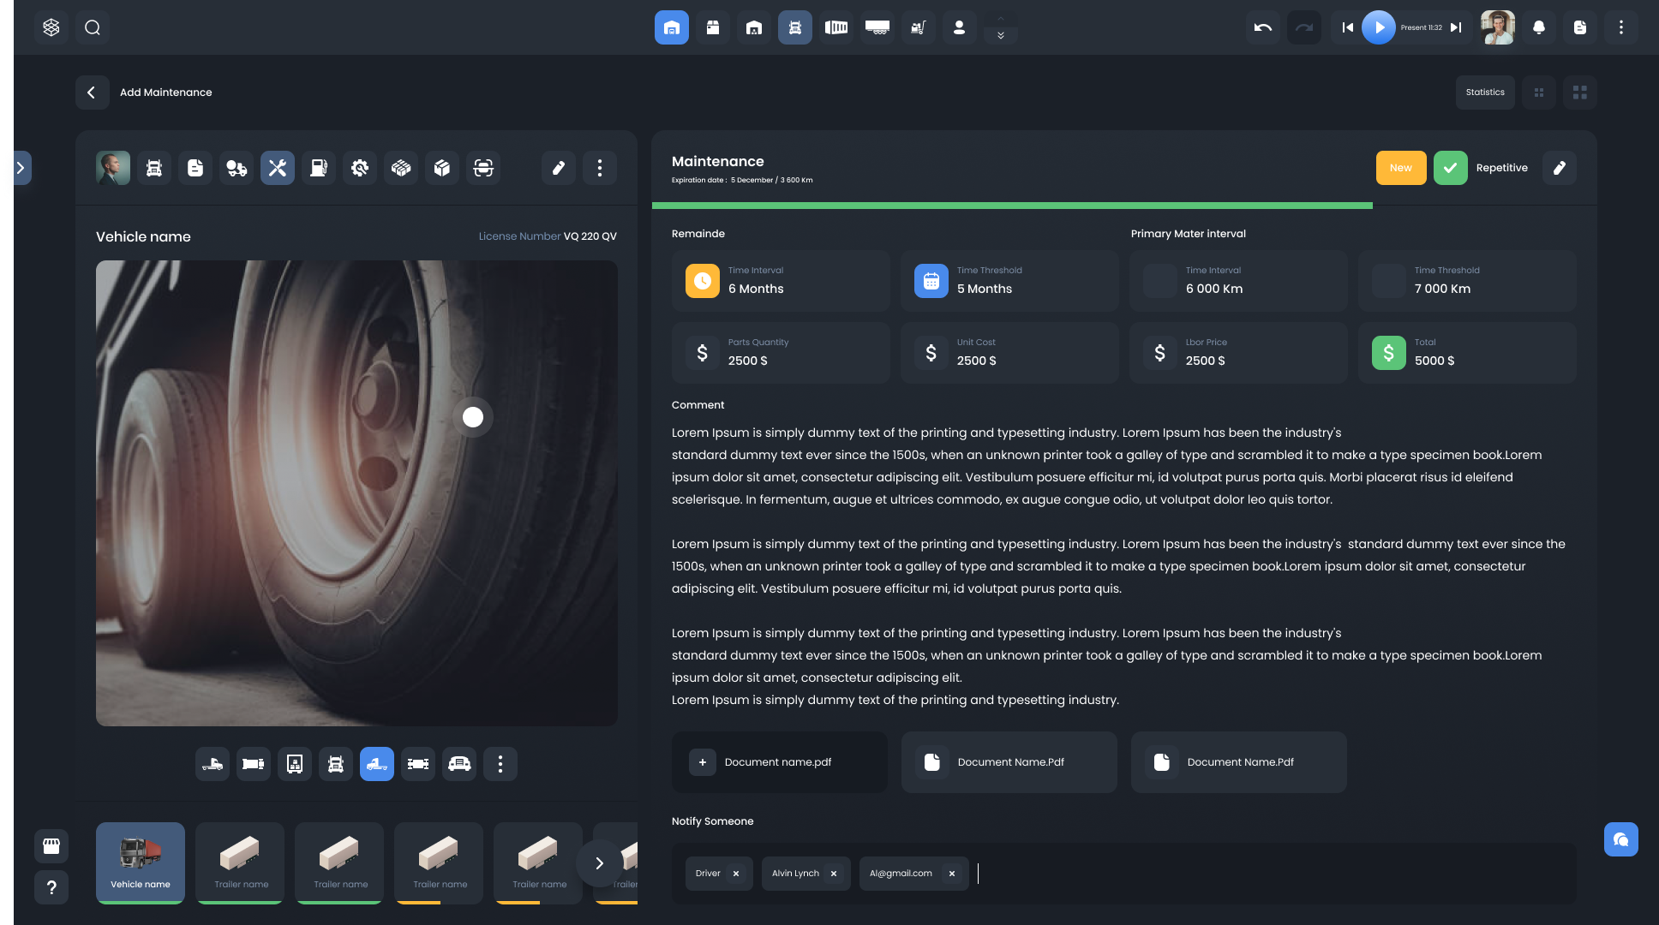The image size is (1659, 925).
Task: Open the storefront icon in bottom left
Action: click(51, 846)
